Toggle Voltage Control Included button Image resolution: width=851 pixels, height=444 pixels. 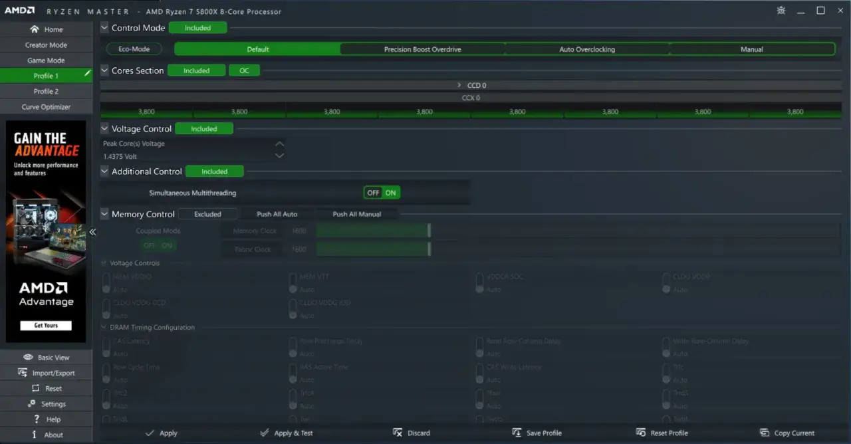coord(204,129)
